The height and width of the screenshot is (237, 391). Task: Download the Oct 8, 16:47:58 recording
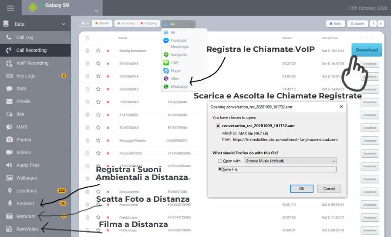[370, 64]
